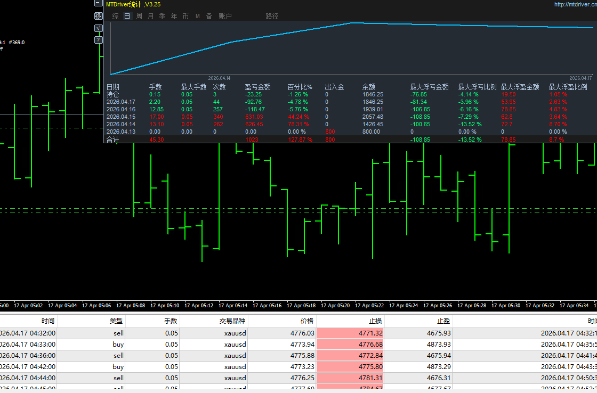Open the http://mtdriver link
This screenshot has width=597, height=393.
coord(575,5)
